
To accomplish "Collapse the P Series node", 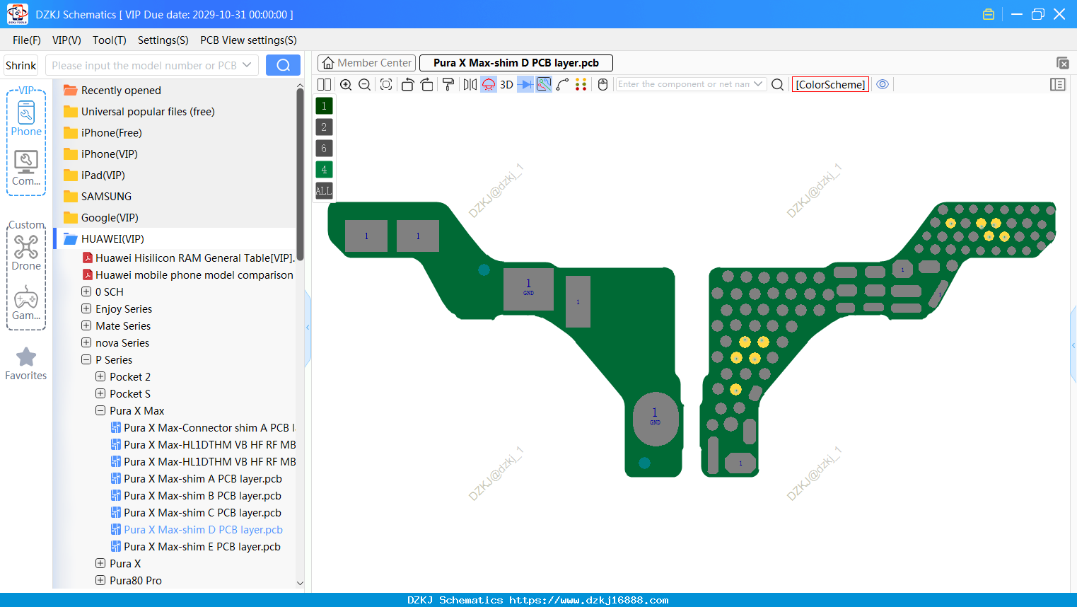I will coord(86,359).
